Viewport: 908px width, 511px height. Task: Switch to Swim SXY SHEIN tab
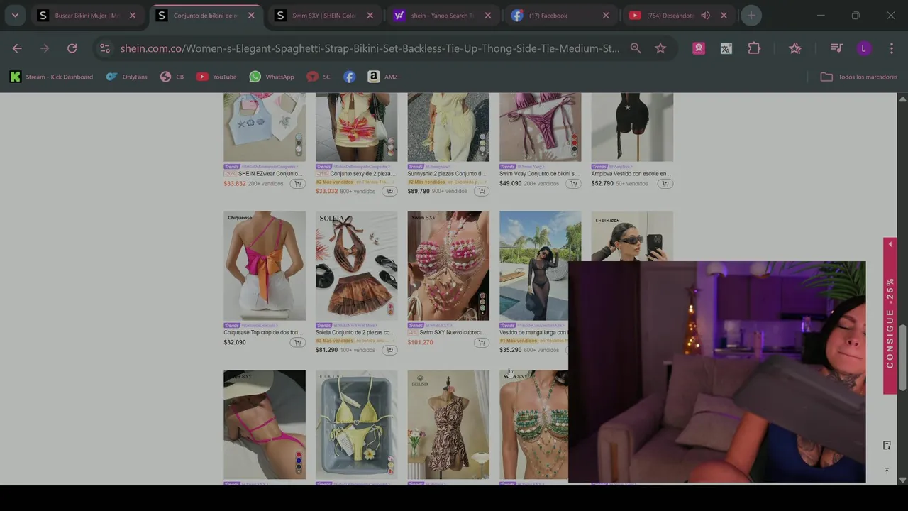[324, 15]
